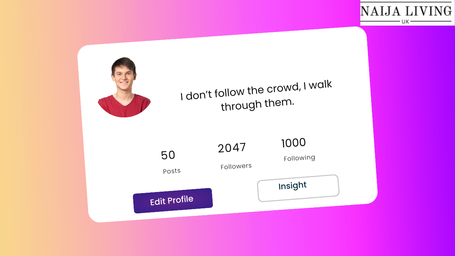Select the bio text "through them."
The width and height of the screenshot is (455, 256).
tap(258, 104)
